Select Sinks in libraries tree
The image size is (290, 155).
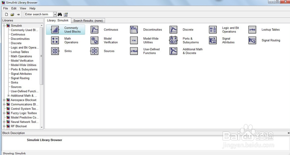(14, 82)
